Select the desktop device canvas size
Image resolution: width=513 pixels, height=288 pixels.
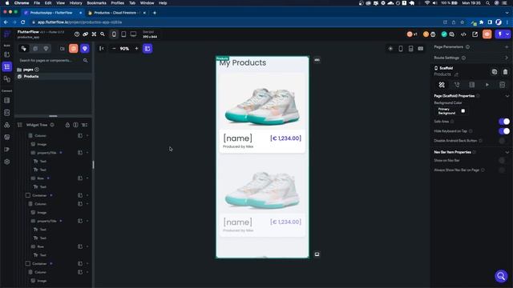tap(134, 34)
